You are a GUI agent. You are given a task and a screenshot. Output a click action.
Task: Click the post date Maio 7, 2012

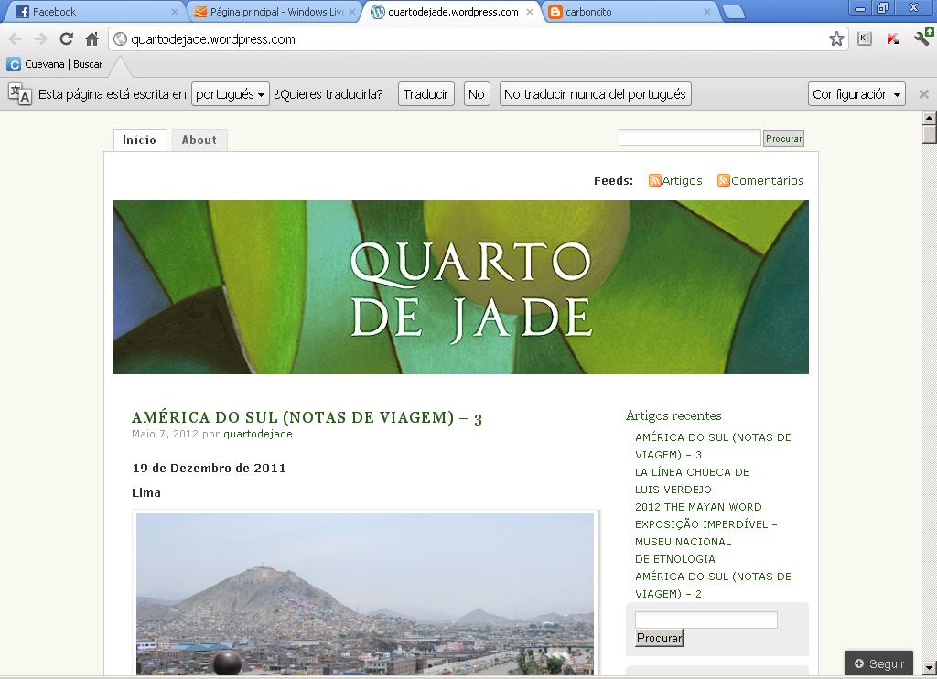point(165,434)
